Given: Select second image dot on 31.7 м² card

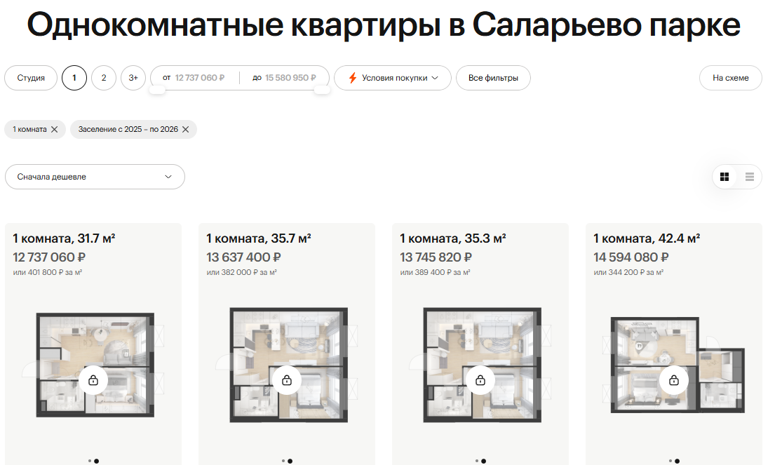Looking at the screenshot, I should pos(97,461).
